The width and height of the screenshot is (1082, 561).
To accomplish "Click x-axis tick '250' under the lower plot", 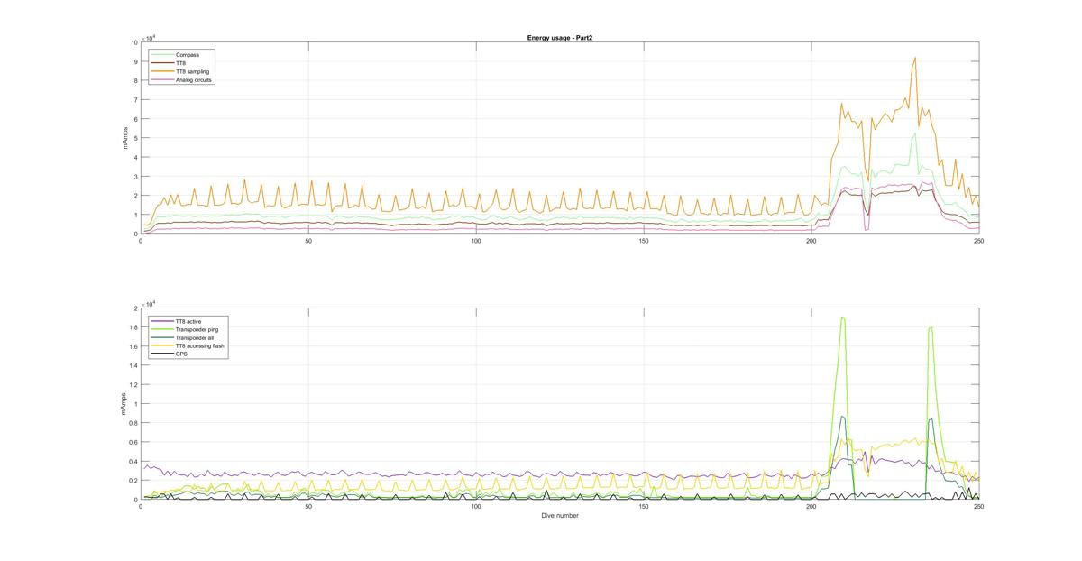I will coord(978,507).
